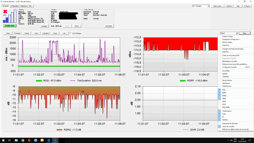Click the Ouvrir button in Routeur panel

pos(77,26)
